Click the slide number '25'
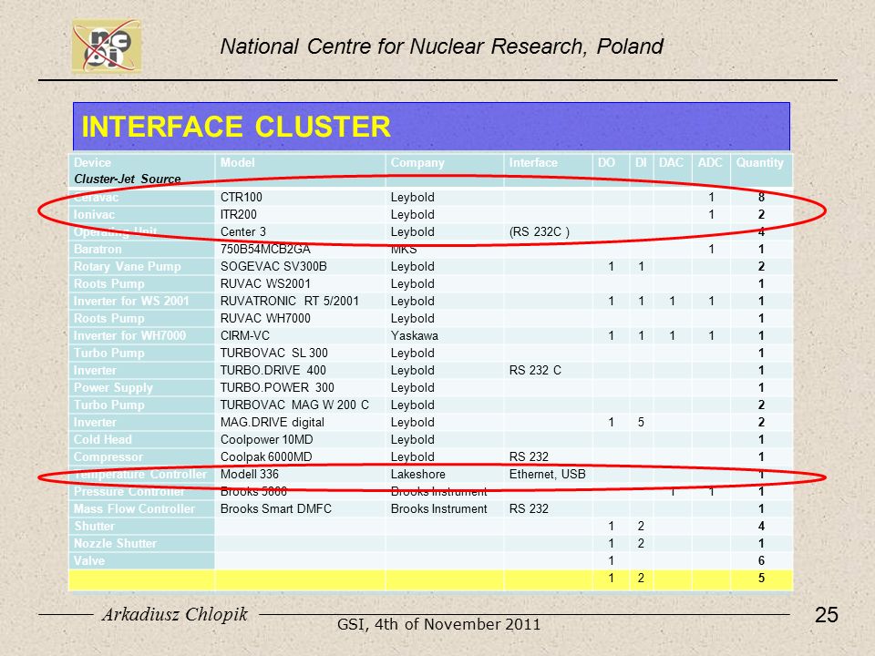 (x=827, y=615)
